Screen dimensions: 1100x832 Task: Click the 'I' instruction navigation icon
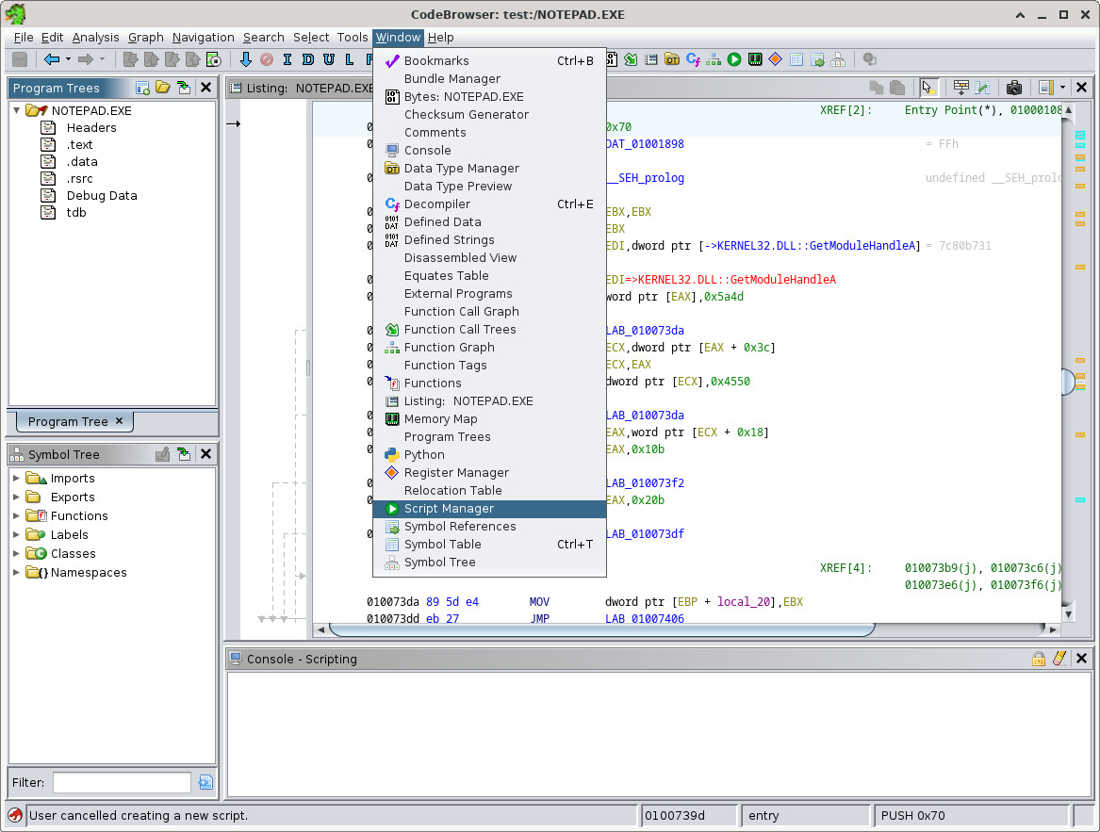point(287,59)
